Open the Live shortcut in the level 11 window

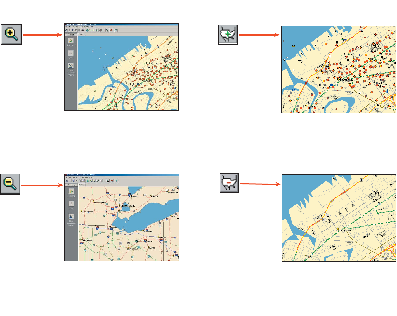pyautogui.click(x=71, y=54)
